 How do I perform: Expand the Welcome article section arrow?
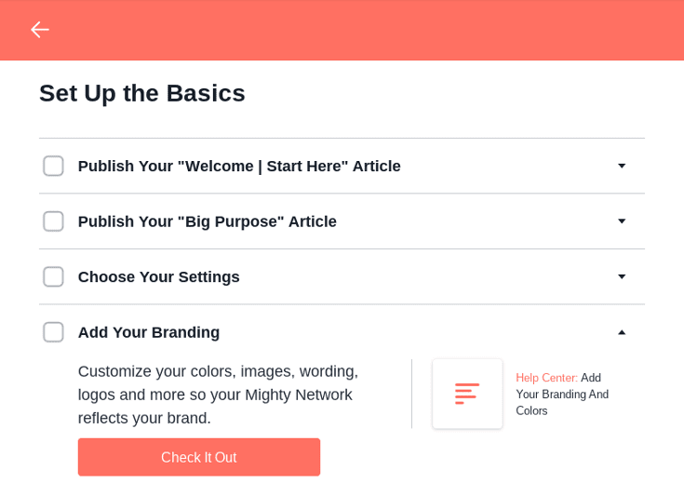click(622, 166)
